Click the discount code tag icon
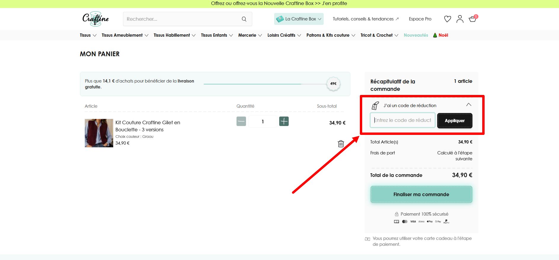 pyautogui.click(x=375, y=106)
